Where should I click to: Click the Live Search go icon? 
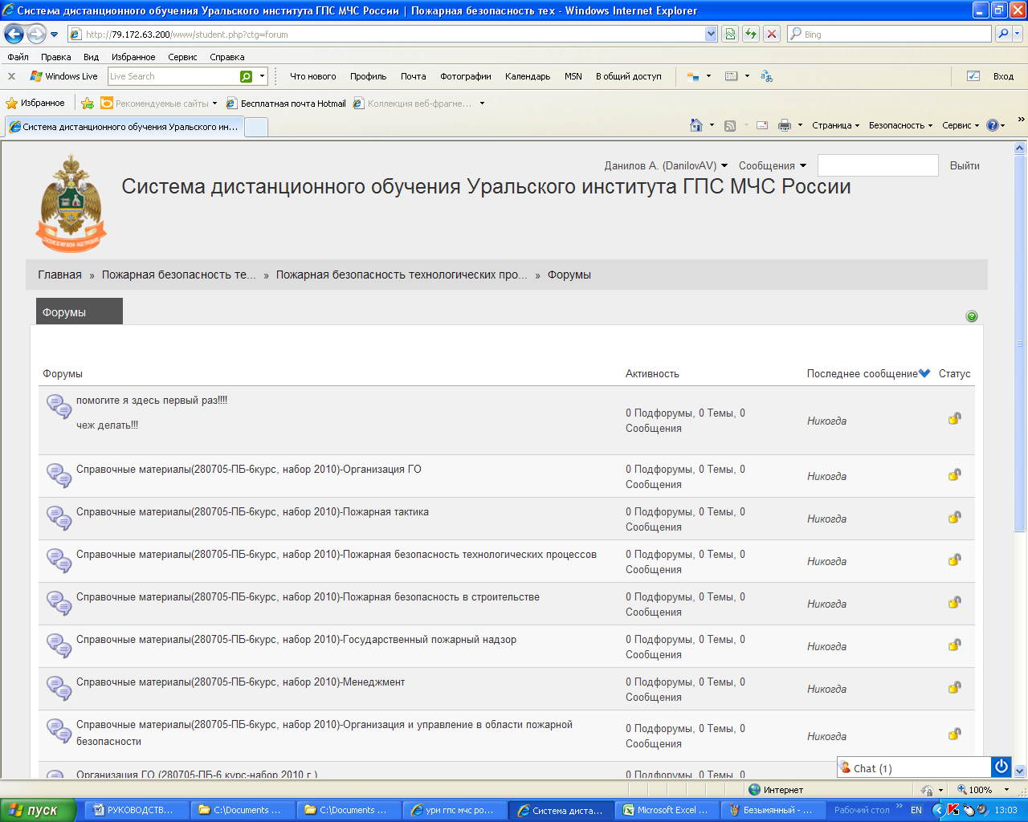(x=246, y=76)
